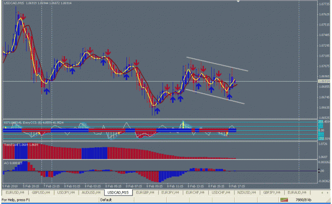Select the lower white channel trendline

point(215,96)
